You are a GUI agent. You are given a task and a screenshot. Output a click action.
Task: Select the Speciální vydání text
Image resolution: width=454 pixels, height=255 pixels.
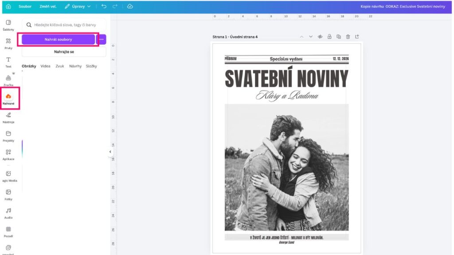286,59
